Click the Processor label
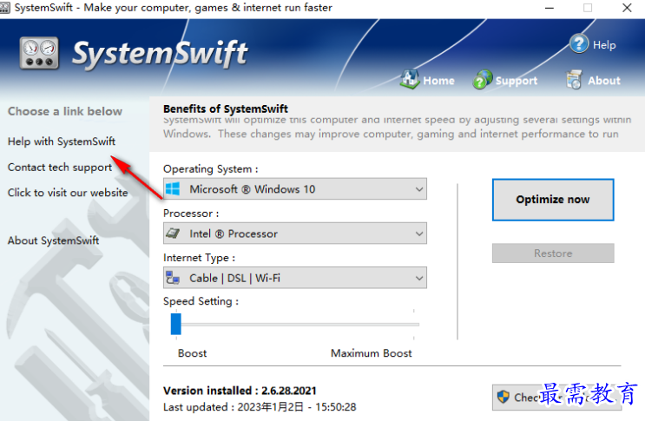The image size is (645, 421). (x=191, y=214)
